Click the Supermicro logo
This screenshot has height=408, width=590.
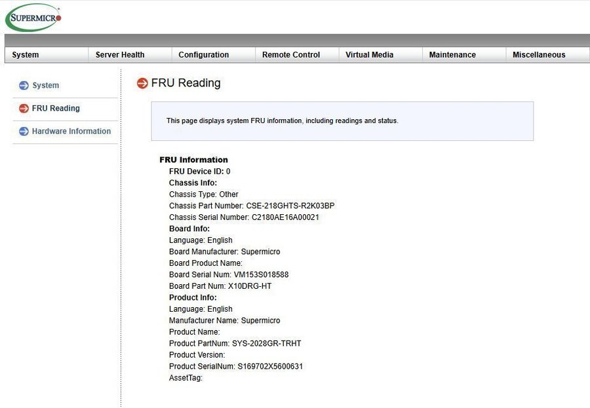(x=34, y=18)
